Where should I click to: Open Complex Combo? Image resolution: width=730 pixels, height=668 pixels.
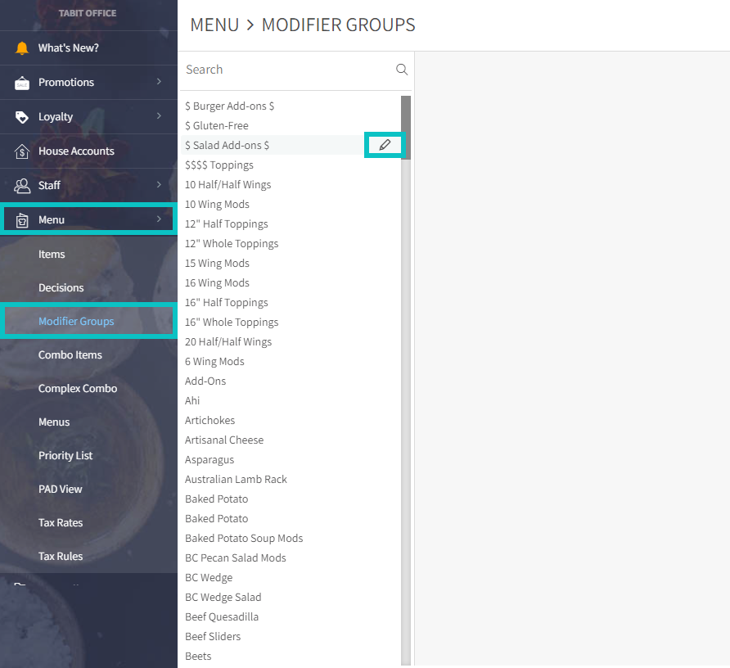click(x=78, y=389)
